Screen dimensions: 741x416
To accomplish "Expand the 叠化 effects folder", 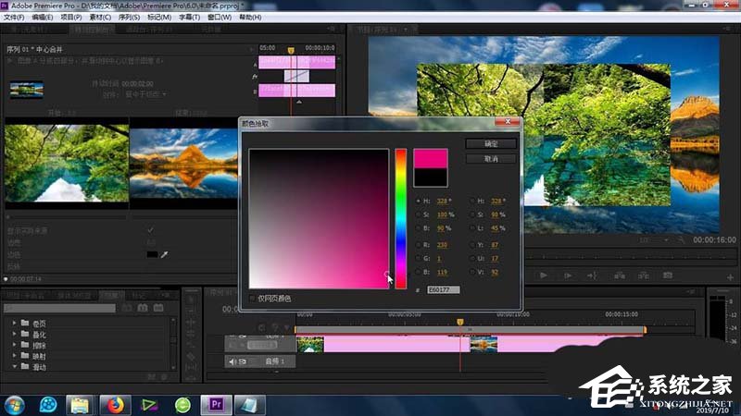I will pos(15,335).
